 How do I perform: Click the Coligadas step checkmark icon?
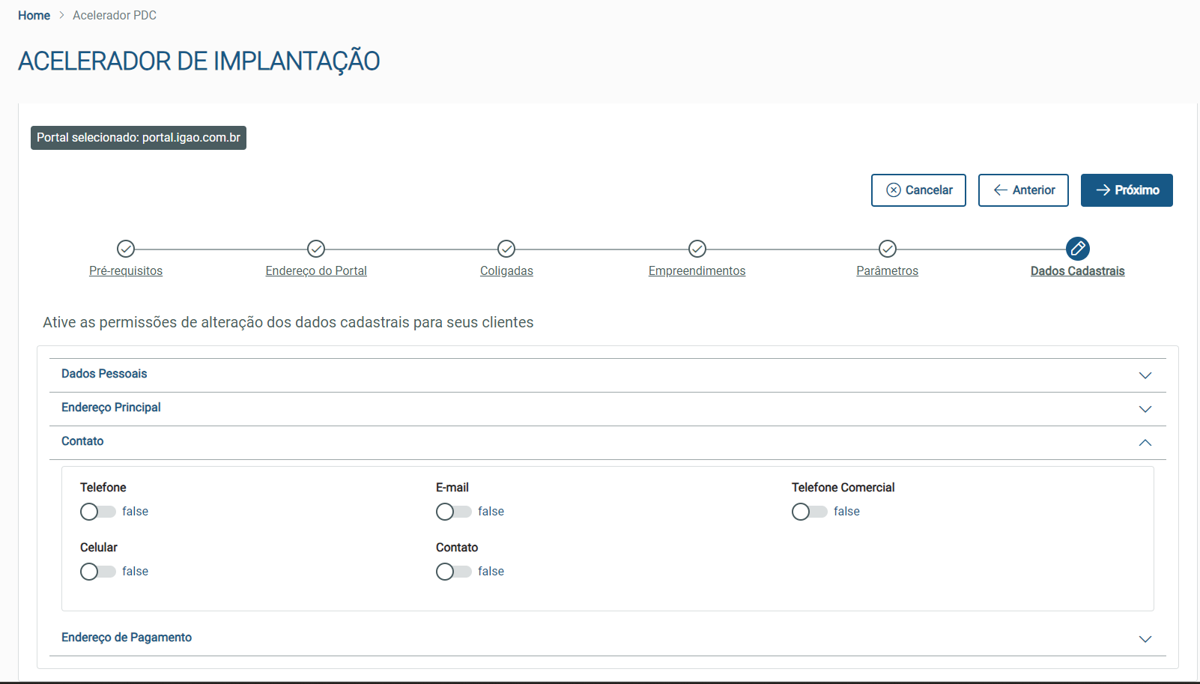(x=506, y=249)
